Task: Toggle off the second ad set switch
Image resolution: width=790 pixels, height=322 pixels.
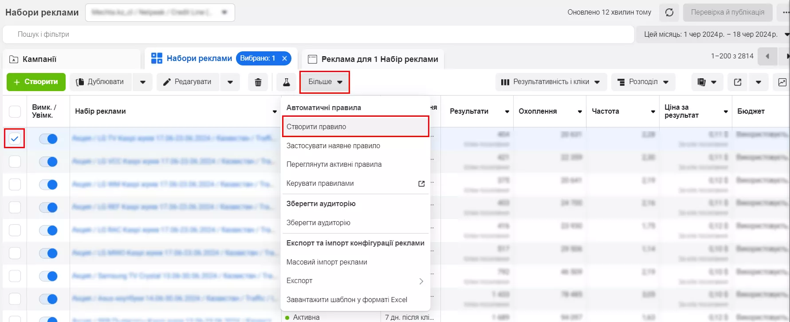Action: point(48,162)
